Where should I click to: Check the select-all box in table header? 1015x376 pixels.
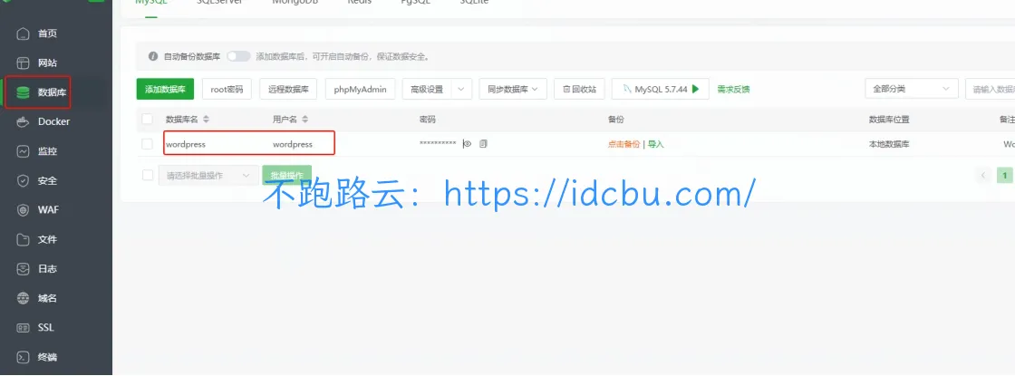click(147, 119)
